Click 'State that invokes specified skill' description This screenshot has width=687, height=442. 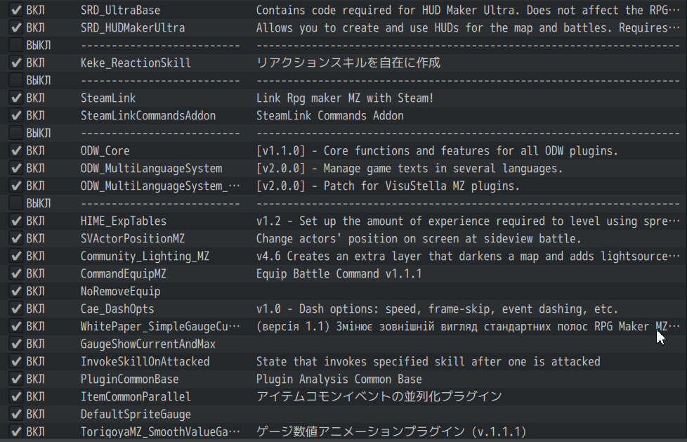click(428, 361)
